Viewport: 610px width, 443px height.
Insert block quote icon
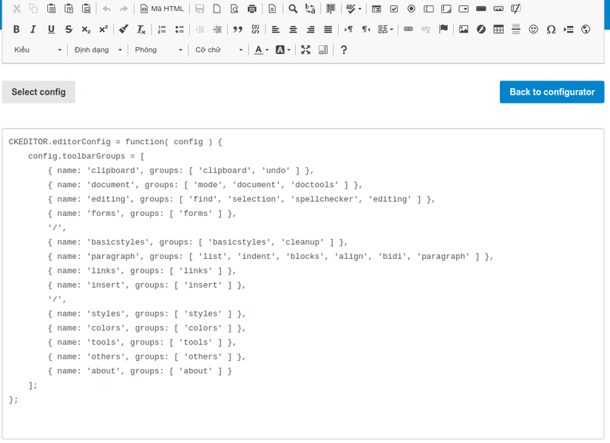tap(237, 29)
